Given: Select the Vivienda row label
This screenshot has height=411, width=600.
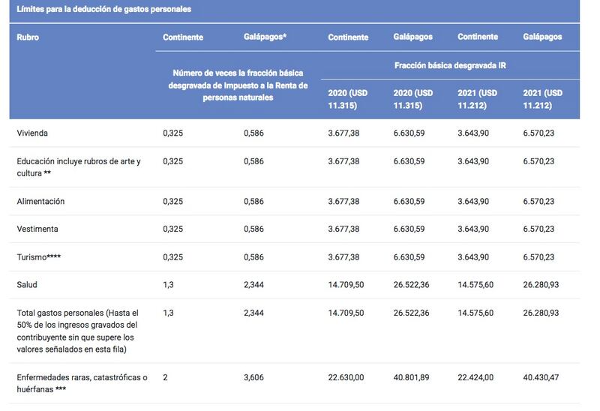Looking at the screenshot, I should tap(32, 133).
